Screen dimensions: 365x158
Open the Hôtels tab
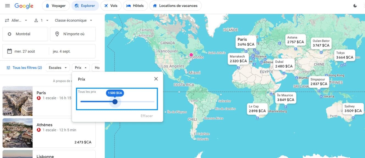135,5
